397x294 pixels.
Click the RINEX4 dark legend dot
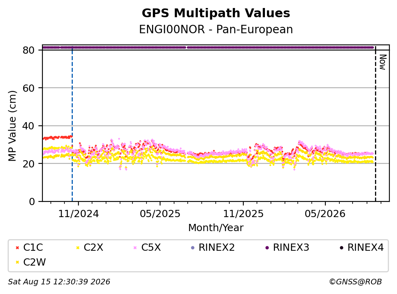pyautogui.click(x=341, y=248)
